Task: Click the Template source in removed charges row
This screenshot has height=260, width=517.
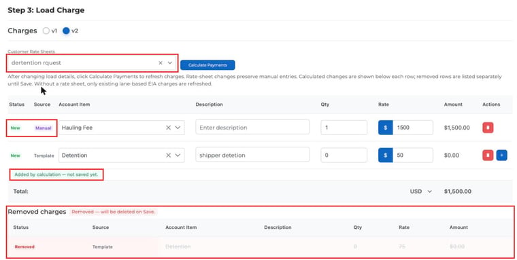Action: coord(103,246)
